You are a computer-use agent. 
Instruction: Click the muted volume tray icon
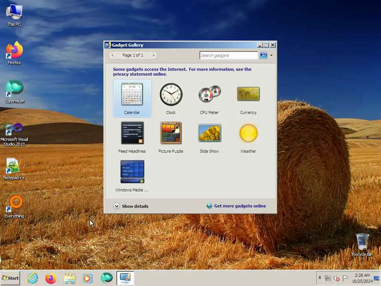point(336,278)
